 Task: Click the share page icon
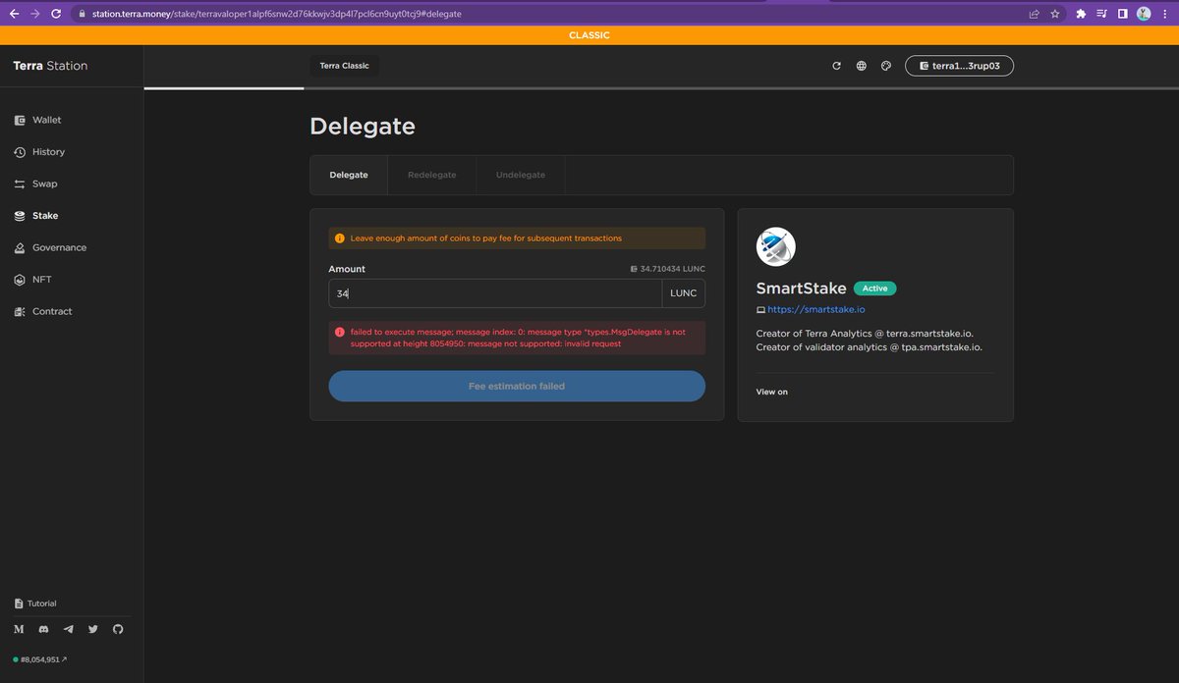pos(1035,14)
